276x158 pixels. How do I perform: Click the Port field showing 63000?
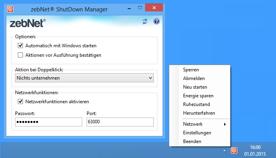click(x=120, y=122)
